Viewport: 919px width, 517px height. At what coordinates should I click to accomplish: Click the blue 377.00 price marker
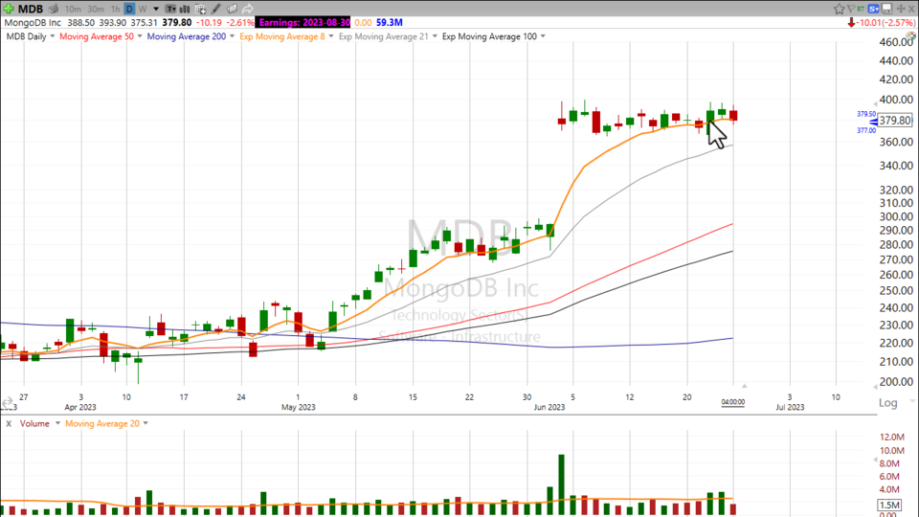coord(866,130)
